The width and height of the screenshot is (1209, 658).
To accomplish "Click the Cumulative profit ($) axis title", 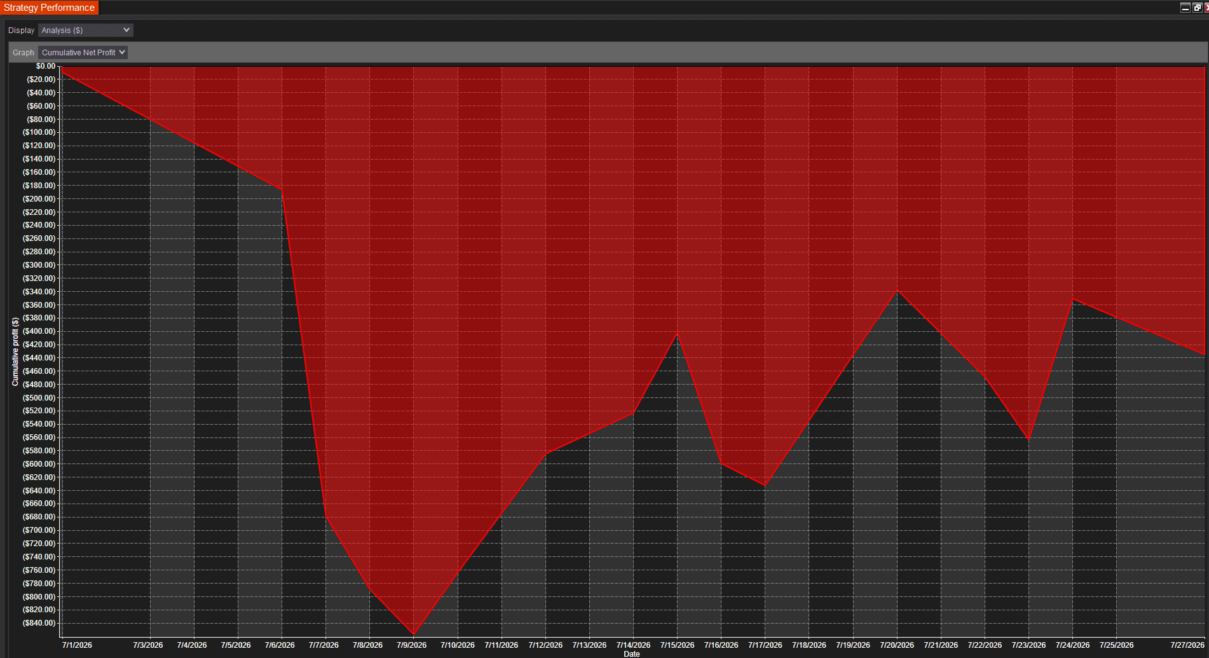I will [x=15, y=352].
